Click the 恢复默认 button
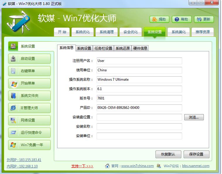This screenshot has height=174, width=222. (x=168, y=154)
